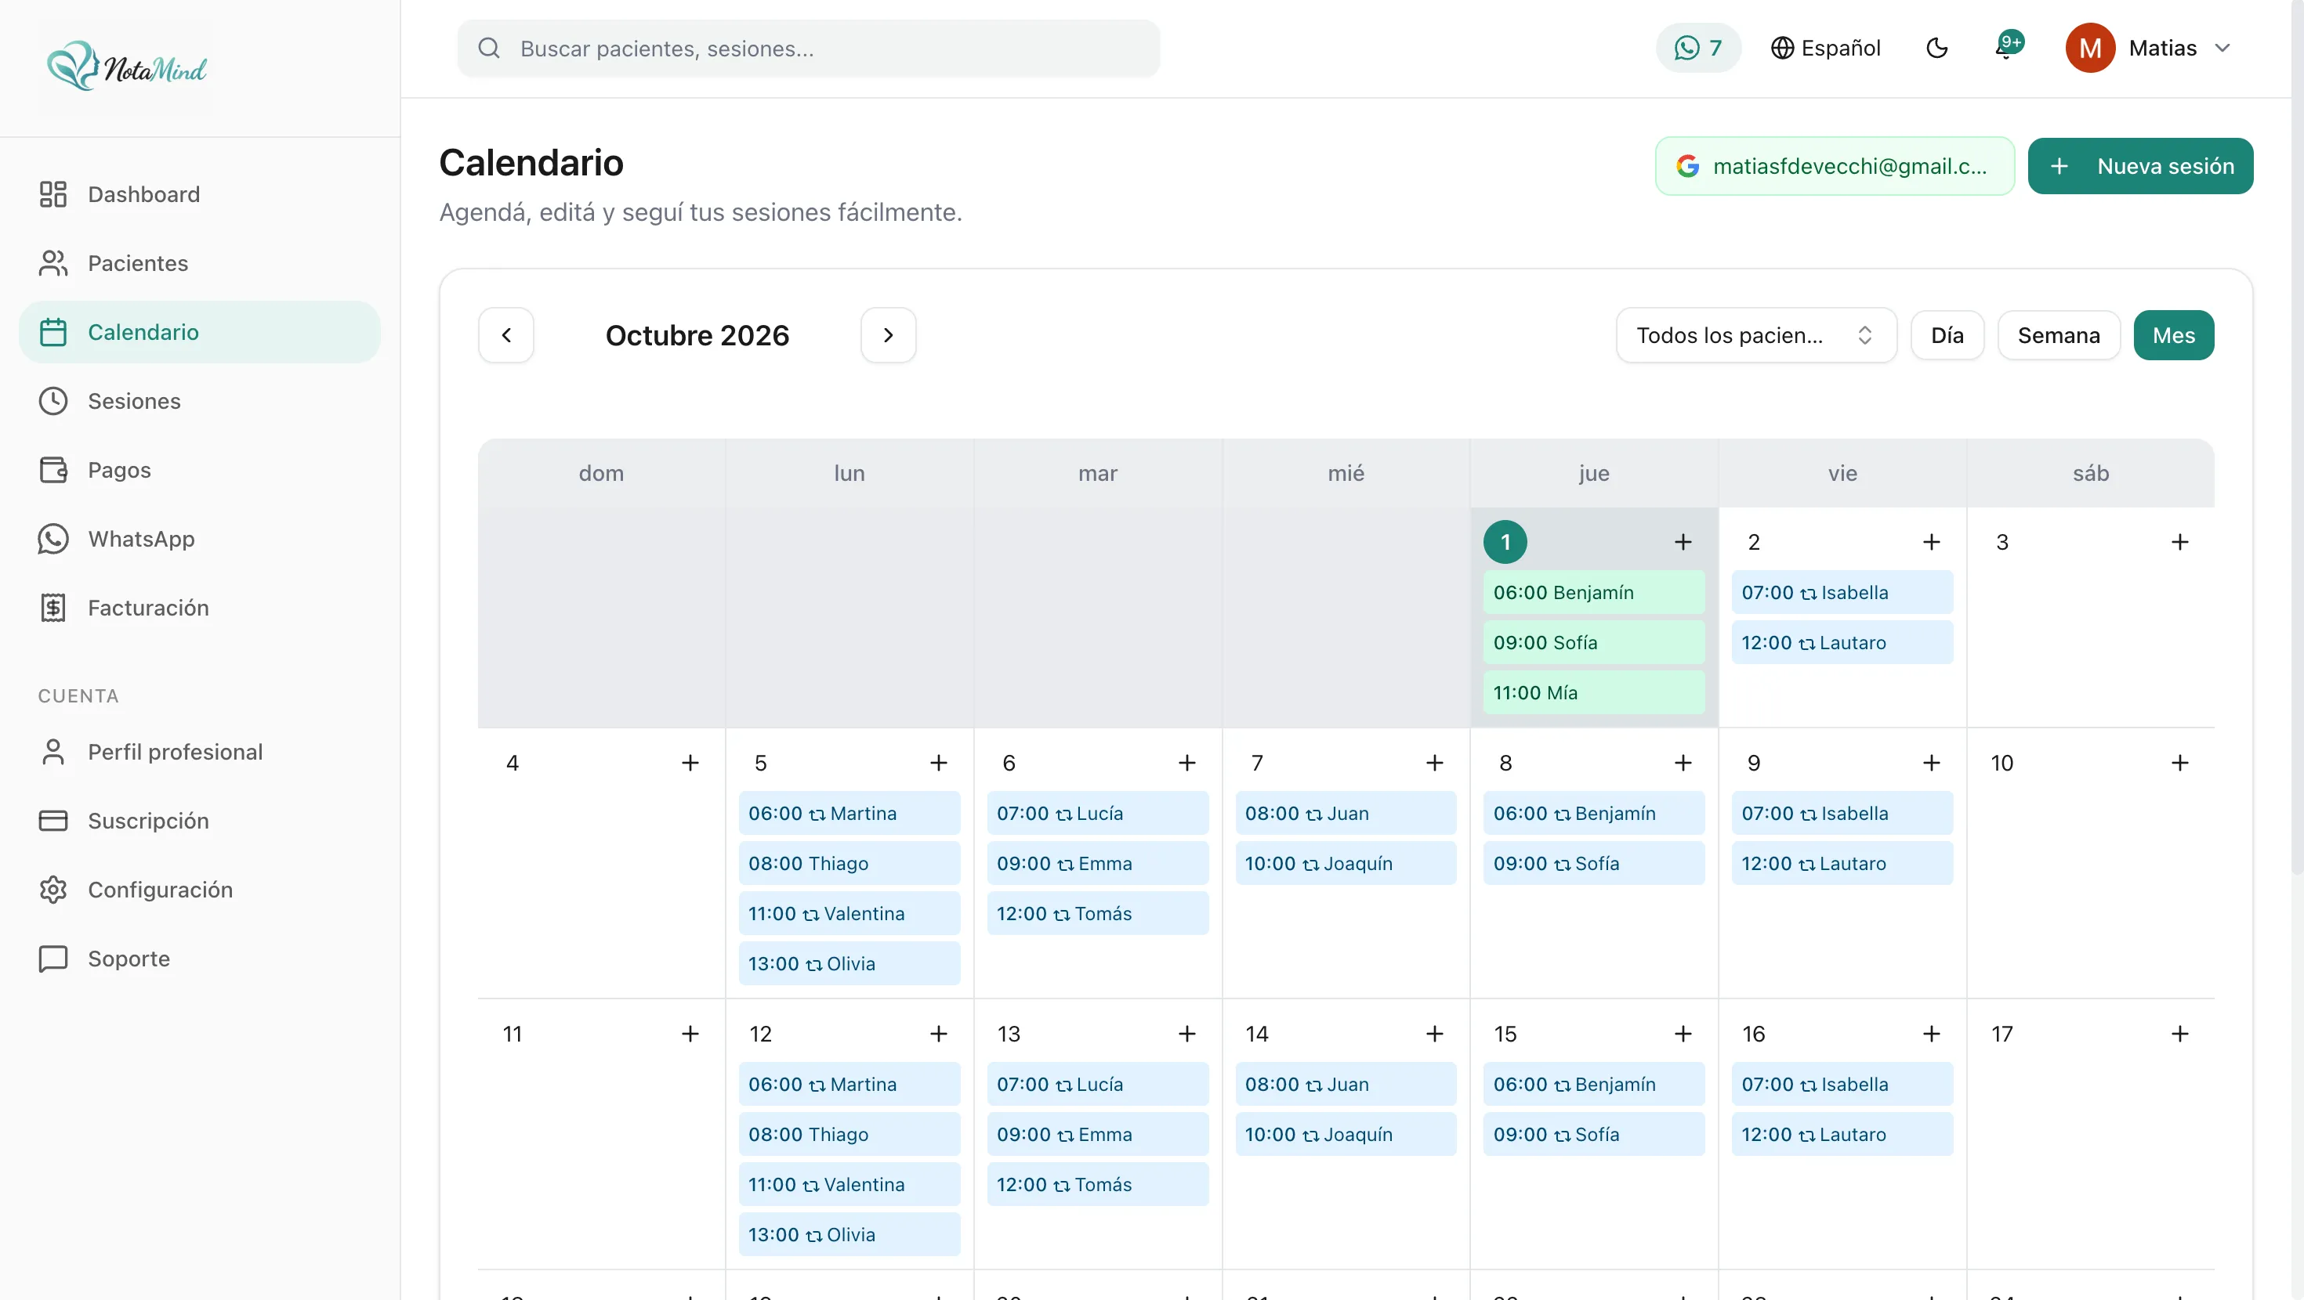The width and height of the screenshot is (2304, 1300).
Task: Open Configuración gear item
Action: (x=200, y=889)
